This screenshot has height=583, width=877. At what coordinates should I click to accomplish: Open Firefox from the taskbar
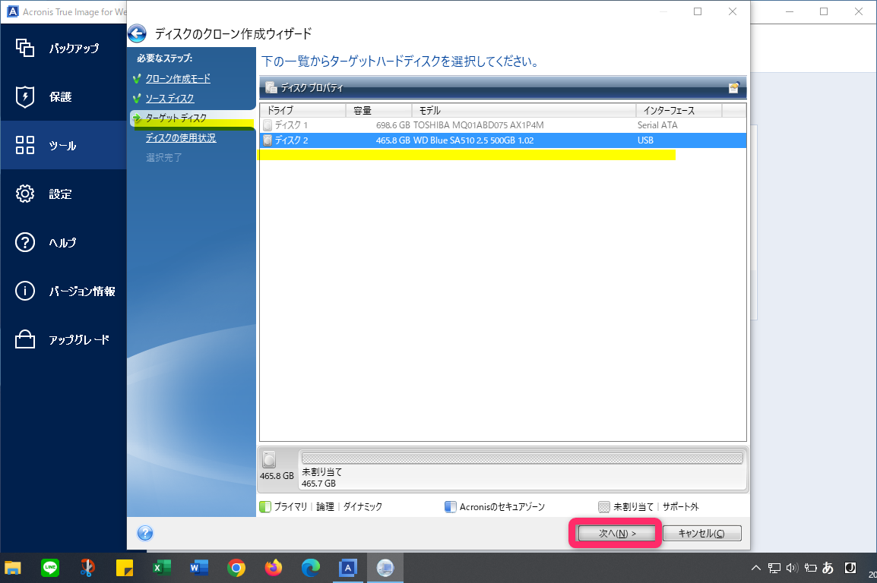pos(274,568)
